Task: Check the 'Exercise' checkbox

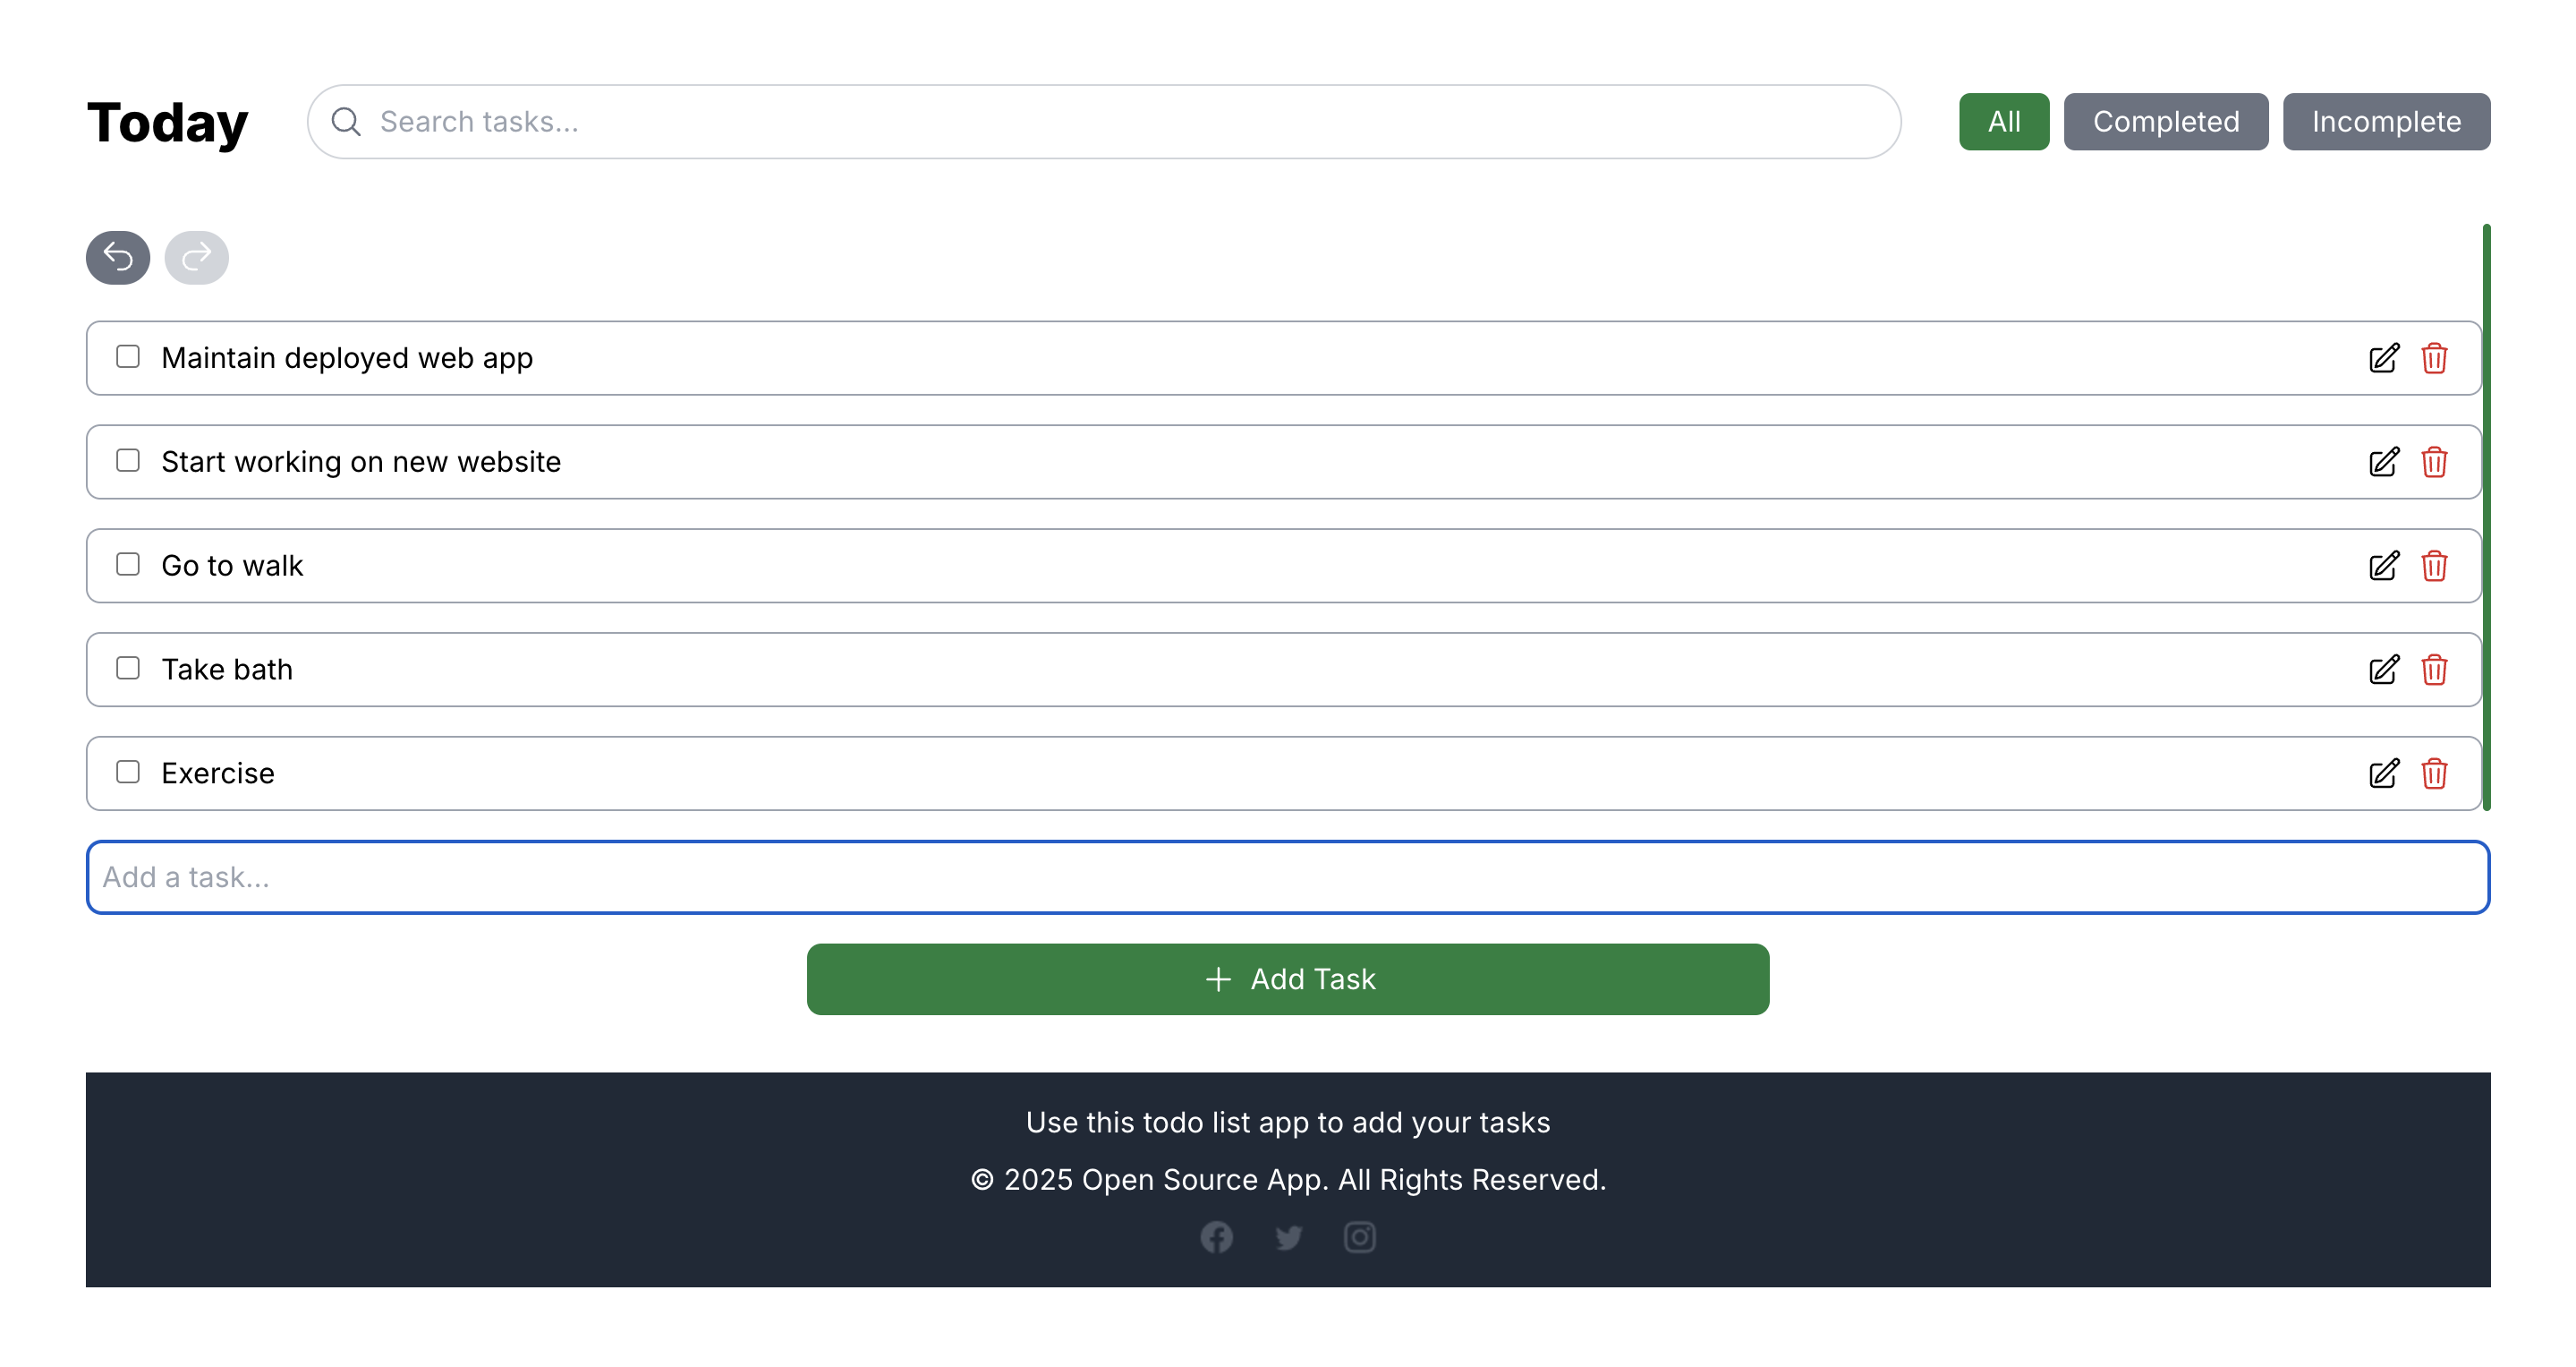Action: [x=128, y=772]
